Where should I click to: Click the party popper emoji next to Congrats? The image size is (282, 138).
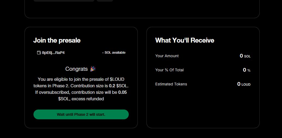coord(93,69)
